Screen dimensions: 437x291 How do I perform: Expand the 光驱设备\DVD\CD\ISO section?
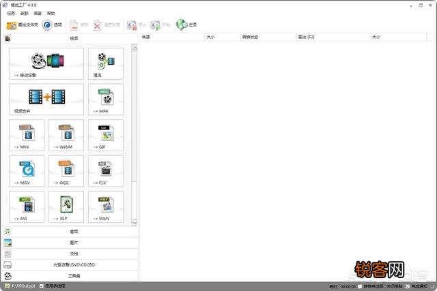coord(73,264)
